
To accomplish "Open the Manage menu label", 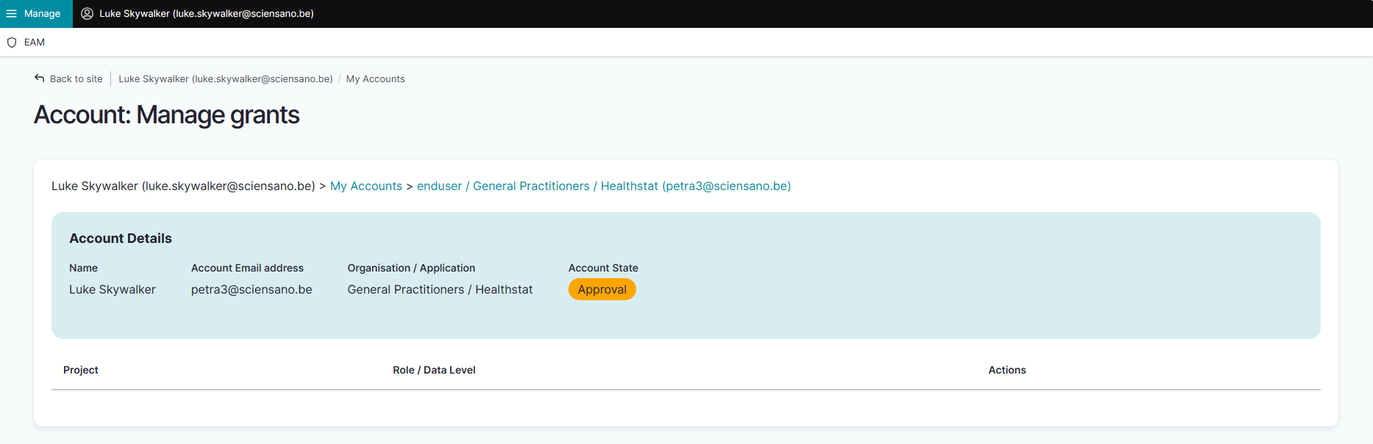I will 42,14.
